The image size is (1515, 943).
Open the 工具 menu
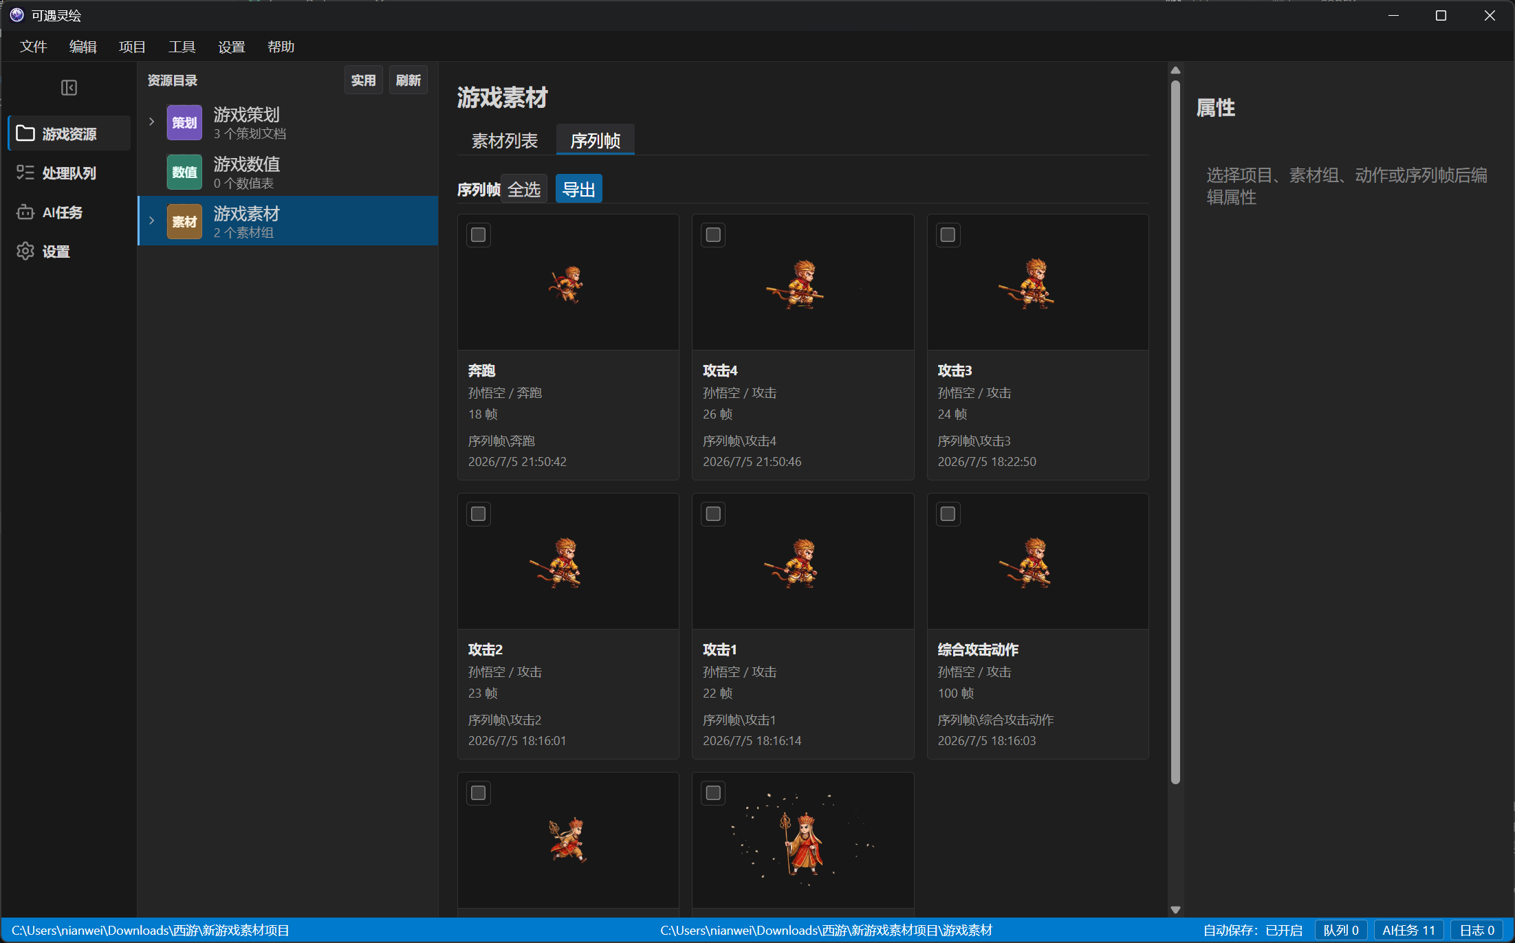[182, 47]
